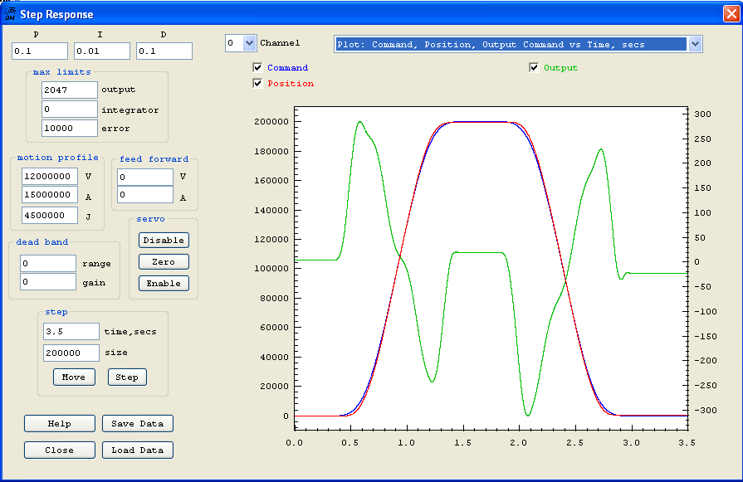
Task: Close the Step Response window
Action: [59, 450]
